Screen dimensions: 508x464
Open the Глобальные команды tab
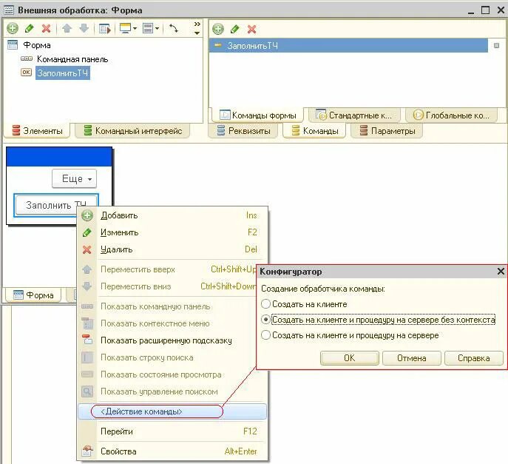click(x=452, y=115)
